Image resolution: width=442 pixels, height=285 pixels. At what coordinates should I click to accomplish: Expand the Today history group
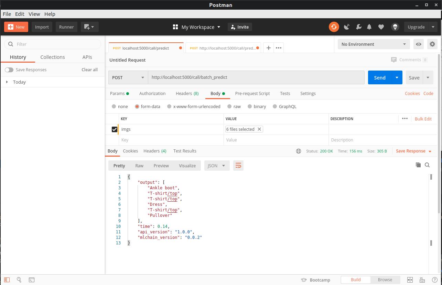tap(7, 82)
